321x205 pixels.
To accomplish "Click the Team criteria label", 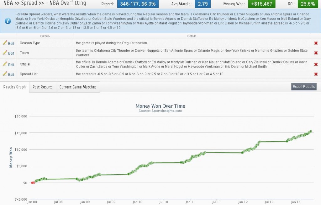I will [24, 53].
